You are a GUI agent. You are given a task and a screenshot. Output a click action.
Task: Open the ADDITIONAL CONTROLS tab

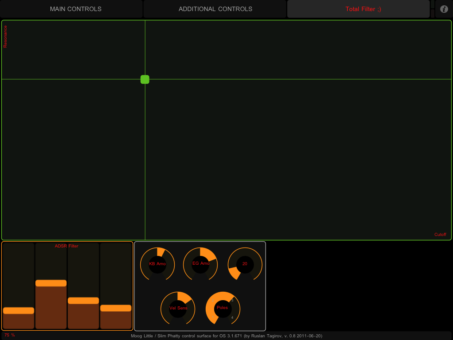point(215,9)
